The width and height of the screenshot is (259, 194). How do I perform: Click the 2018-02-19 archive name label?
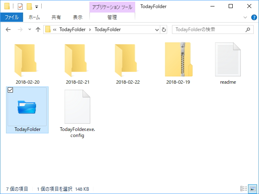point(178,82)
